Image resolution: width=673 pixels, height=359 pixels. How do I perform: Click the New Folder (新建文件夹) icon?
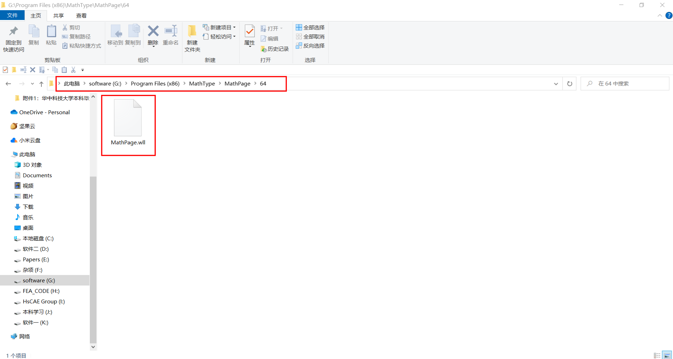click(x=192, y=32)
